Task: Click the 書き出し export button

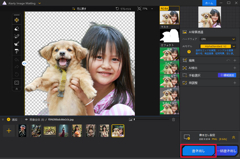Action: pos(199,151)
